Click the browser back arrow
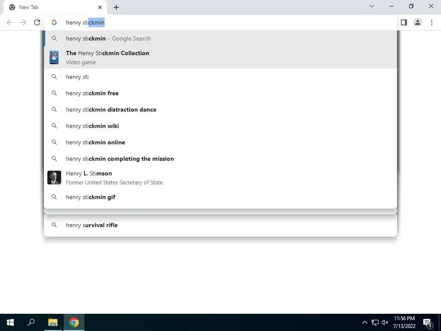The width and height of the screenshot is (441, 331). click(9, 22)
